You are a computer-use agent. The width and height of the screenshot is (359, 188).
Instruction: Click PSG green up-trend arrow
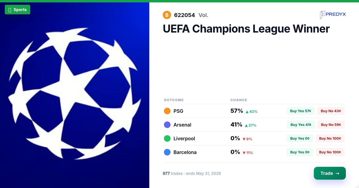pyautogui.click(x=247, y=112)
